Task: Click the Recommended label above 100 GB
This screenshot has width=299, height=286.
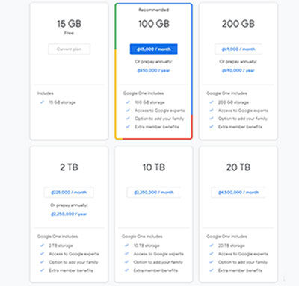Action: pyautogui.click(x=154, y=10)
